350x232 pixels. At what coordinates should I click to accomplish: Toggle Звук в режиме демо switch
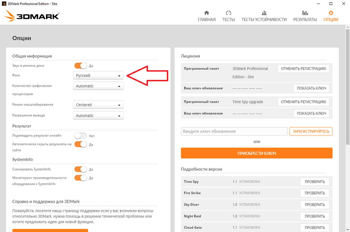click(x=81, y=66)
